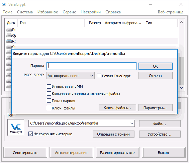Select the P: drive icon
189x163 pixels.
coord(9,29)
